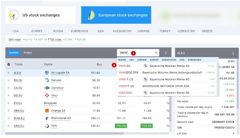Click the Orange SA logo
The width and height of the screenshot is (240, 138).
coord(47,111)
